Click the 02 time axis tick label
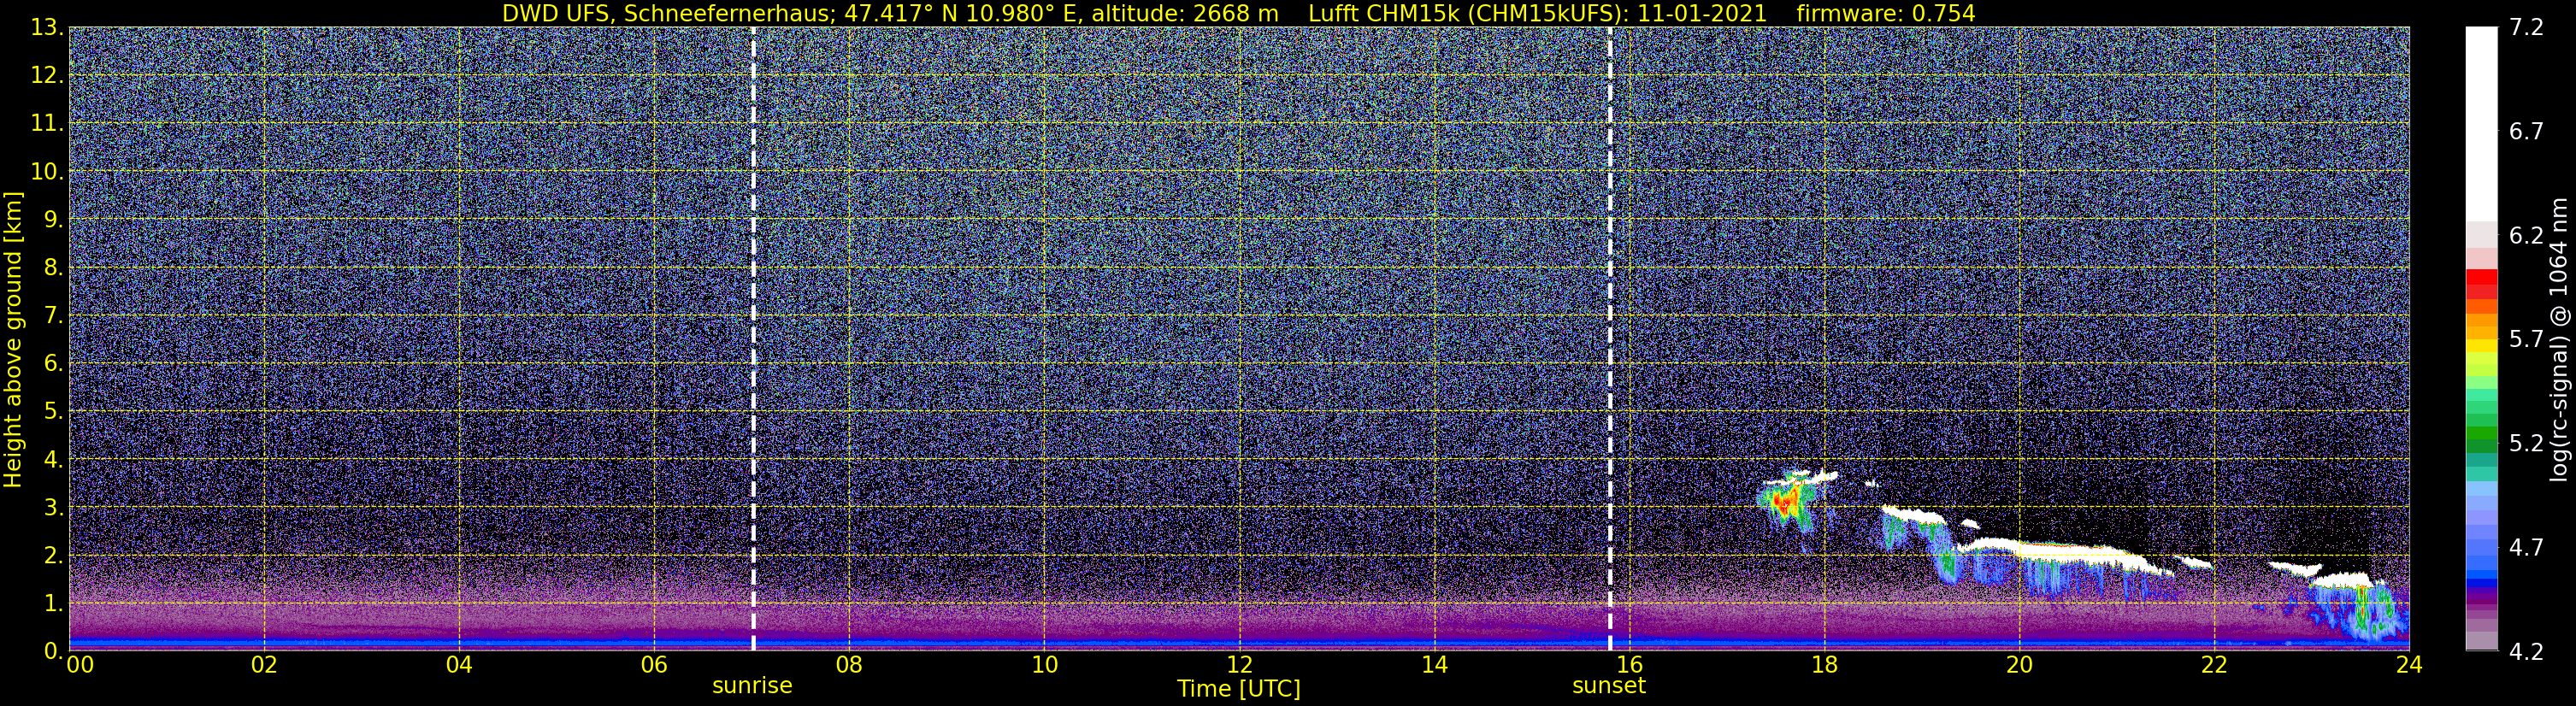Image resolution: width=2576 pixels, height=706 pixels. (x=264, y=665)
